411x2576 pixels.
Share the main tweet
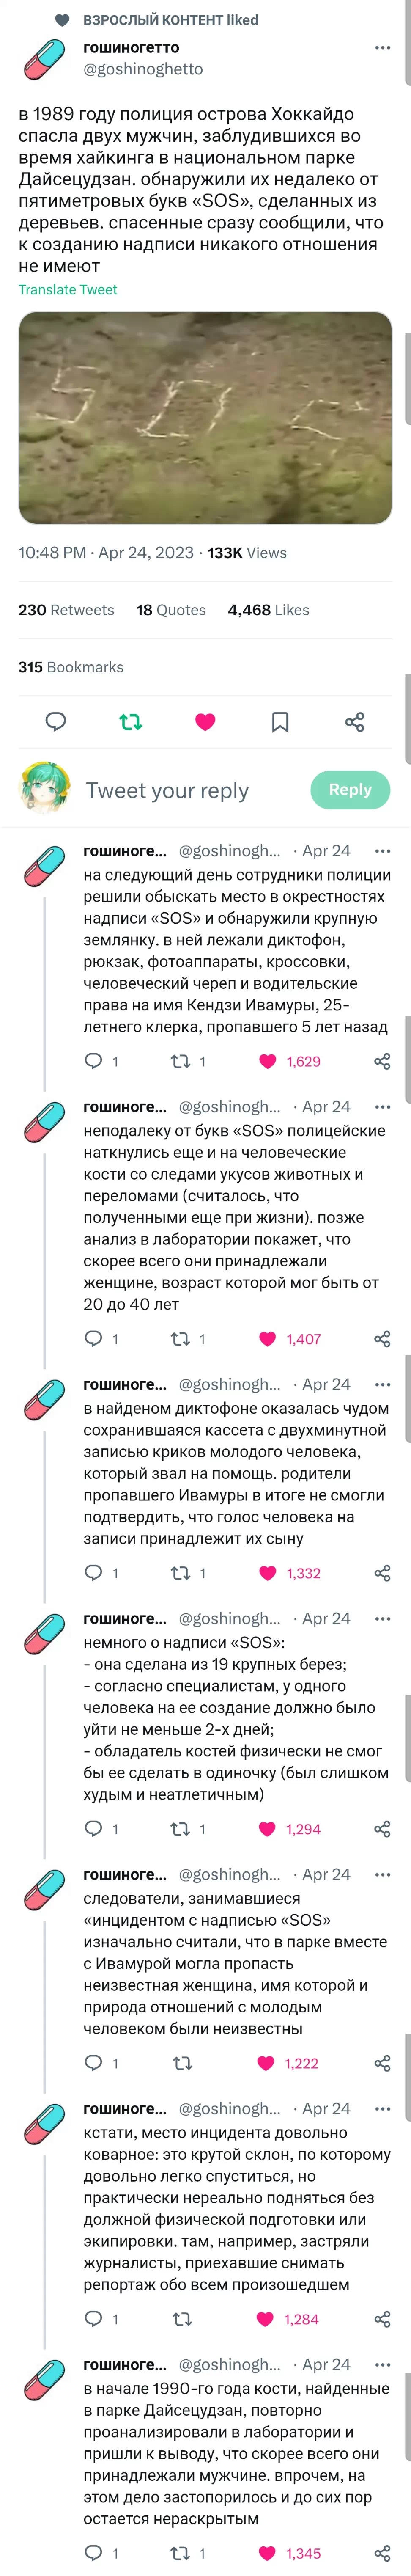click(x=354, y=721)
